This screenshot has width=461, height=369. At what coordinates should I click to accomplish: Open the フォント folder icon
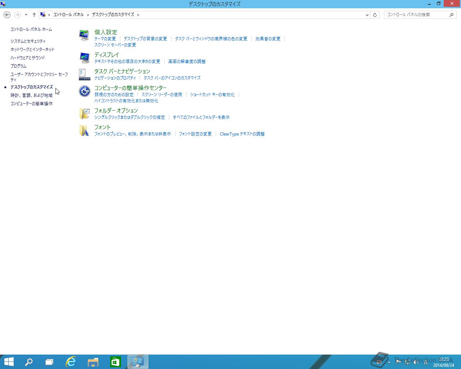[84, 130]
